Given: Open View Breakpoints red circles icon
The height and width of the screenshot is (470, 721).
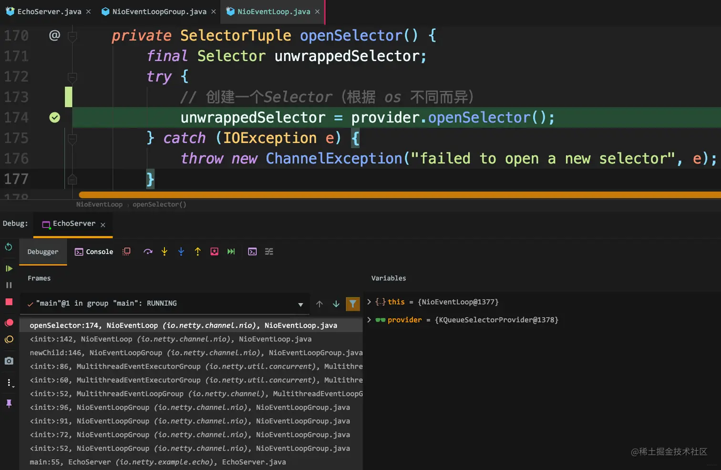Looking at the screenshot, I should point(9,323).
